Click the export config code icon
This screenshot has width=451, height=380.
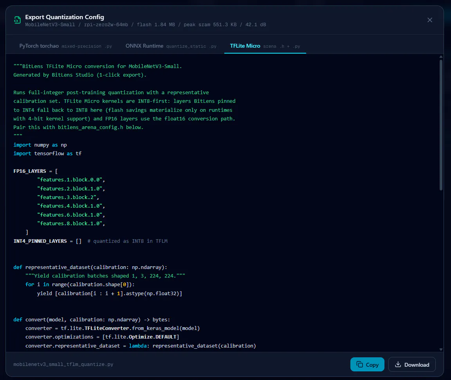tap(17, 20)
